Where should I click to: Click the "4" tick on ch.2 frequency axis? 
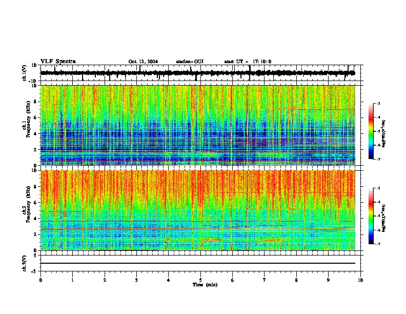36,219
